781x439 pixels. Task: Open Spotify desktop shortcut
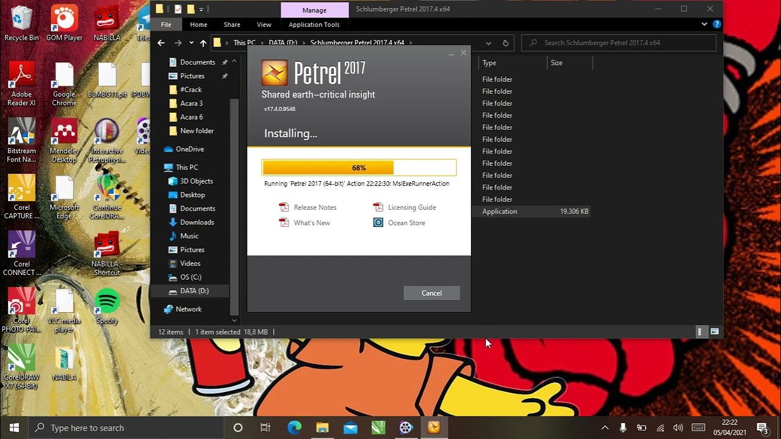tap(107, 307)
